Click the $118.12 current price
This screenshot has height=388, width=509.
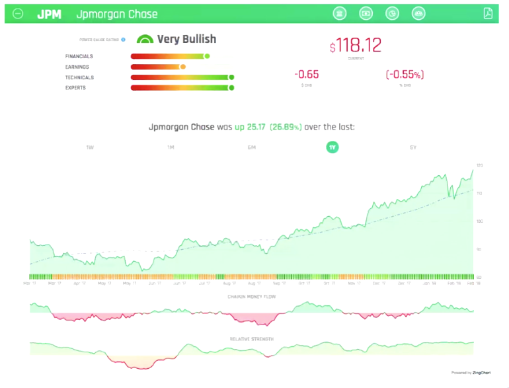tap(356, 45)
